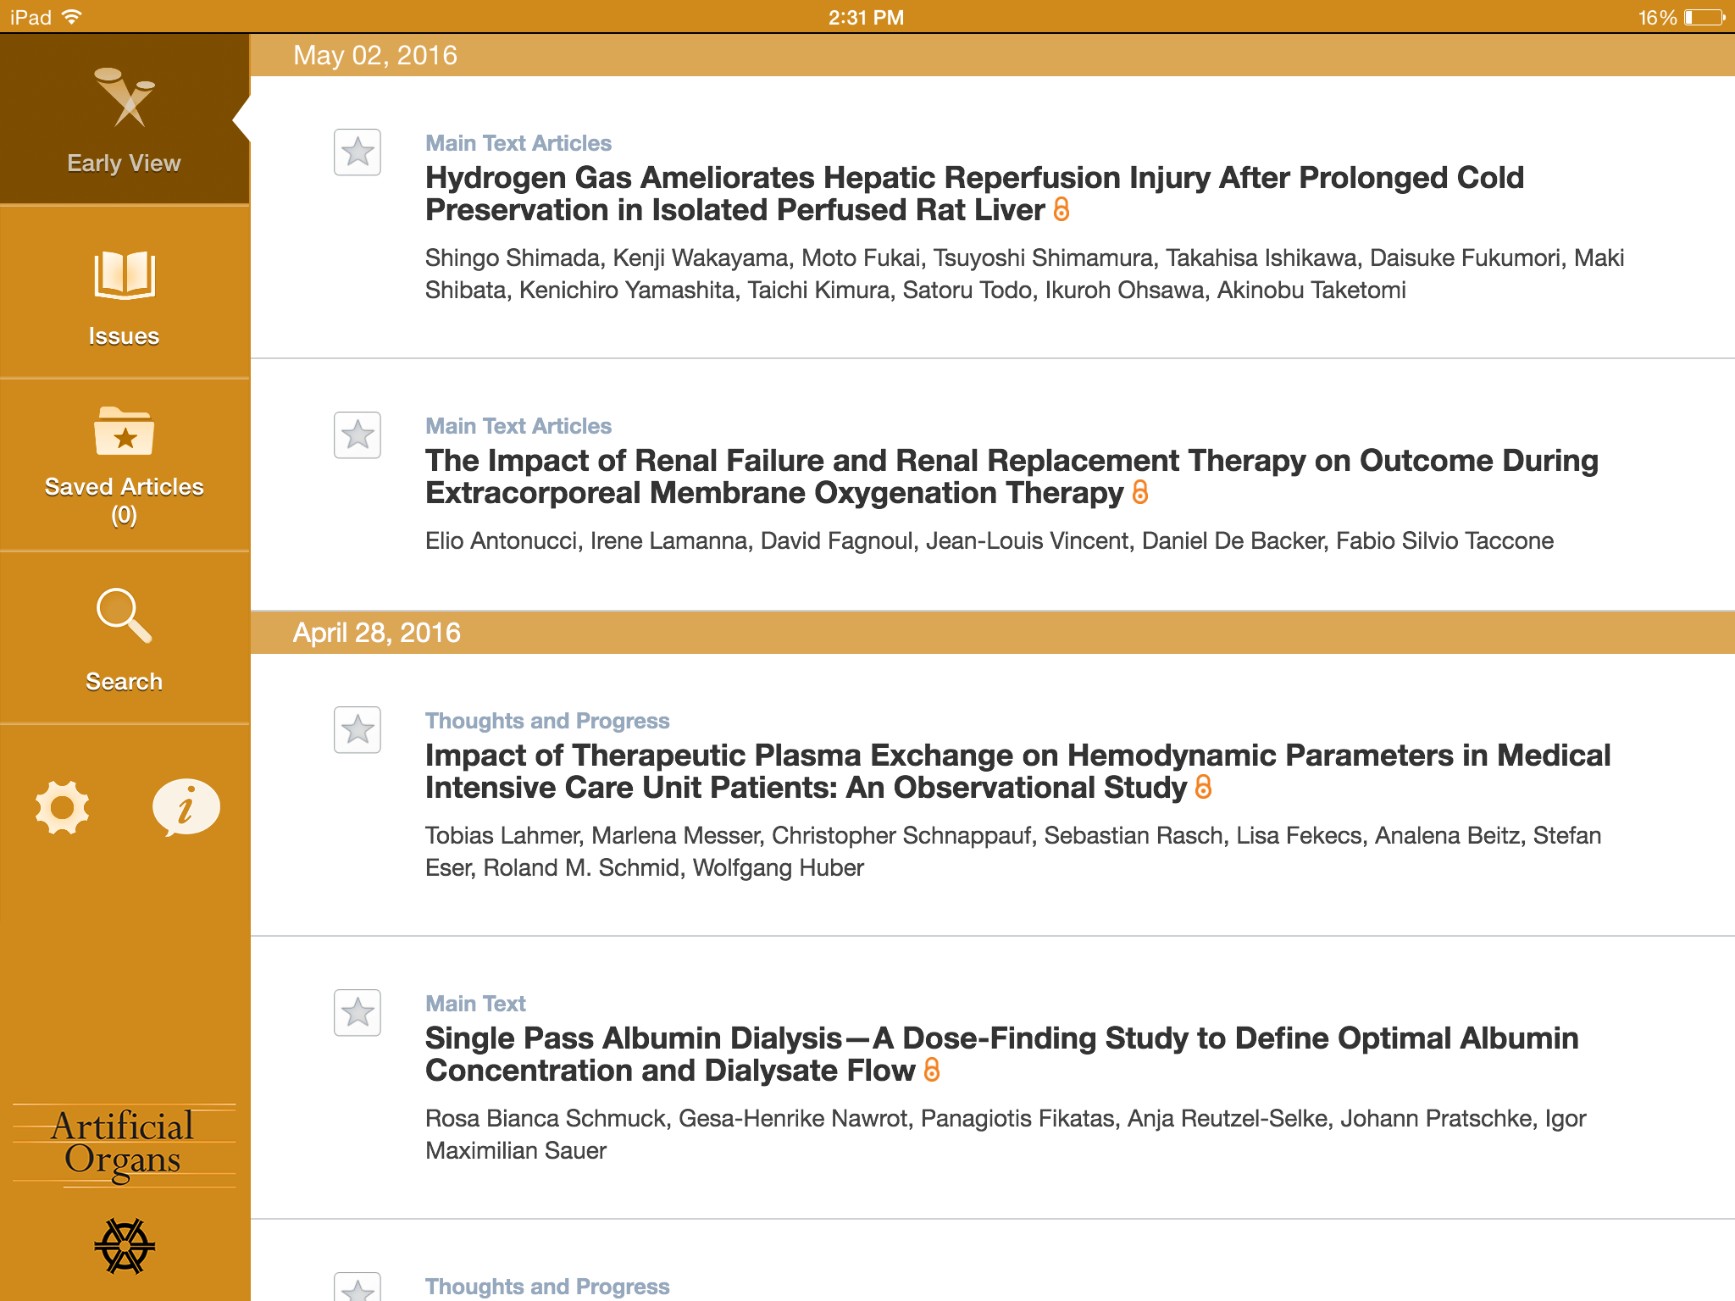Image resolution: width=1735 pixels, height=1301 pixels.
Task: Select the May 02, 2016 date header
Action: [375, 56]
